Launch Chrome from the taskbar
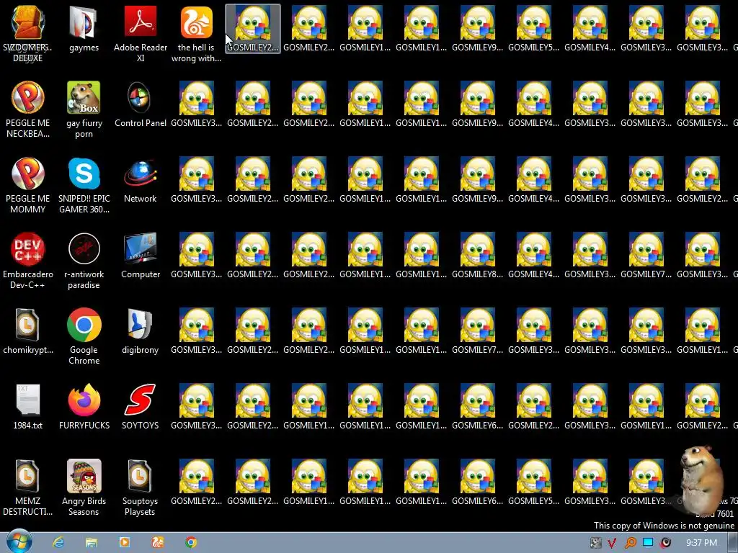 click(190, 543)
